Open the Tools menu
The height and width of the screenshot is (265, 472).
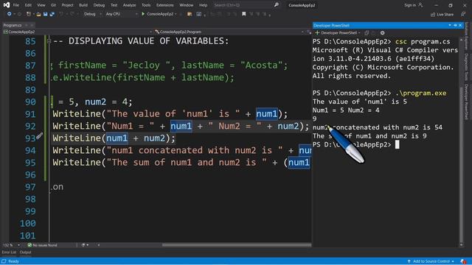tap(146, 5)
